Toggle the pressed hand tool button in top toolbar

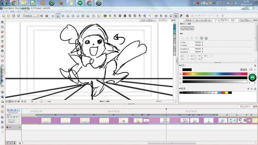click(58, 16)
